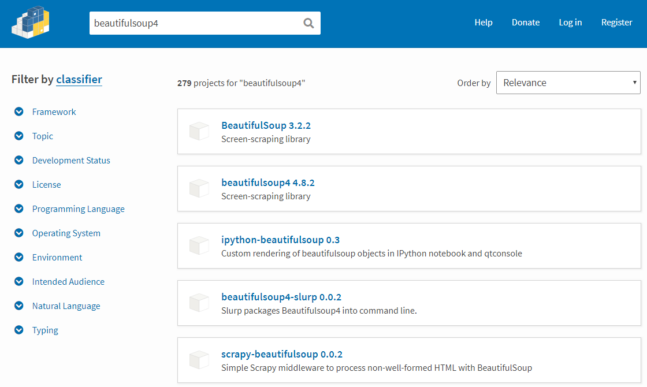Expand the License filter chevron

point(19,185)
